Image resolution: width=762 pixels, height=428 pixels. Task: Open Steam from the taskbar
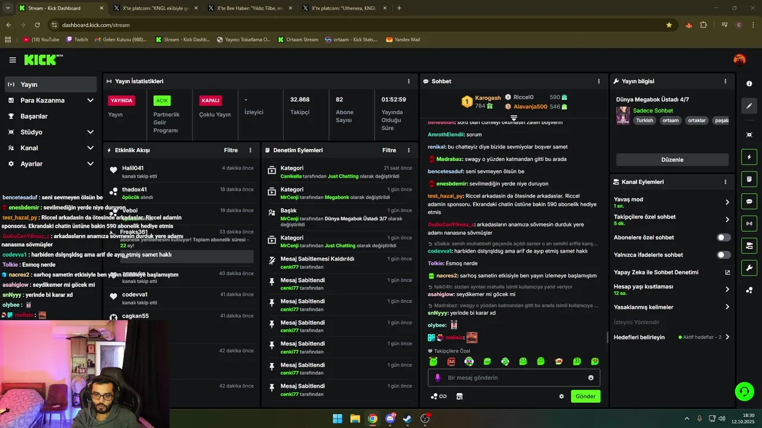pyautogui.click(x=407, y=418)
